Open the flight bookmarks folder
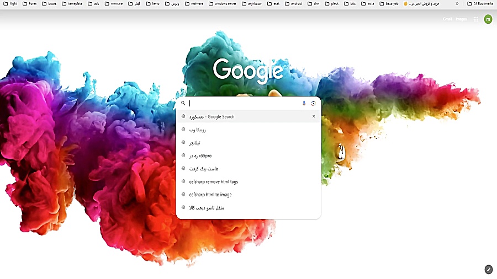Screen dimensions: 497x279 coord(10,4)
